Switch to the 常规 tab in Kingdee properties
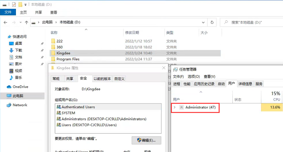 (x=56, y=79)
